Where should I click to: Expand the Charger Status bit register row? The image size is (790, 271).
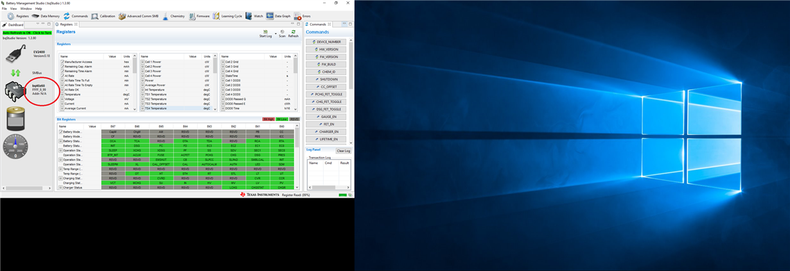(61, 188)
